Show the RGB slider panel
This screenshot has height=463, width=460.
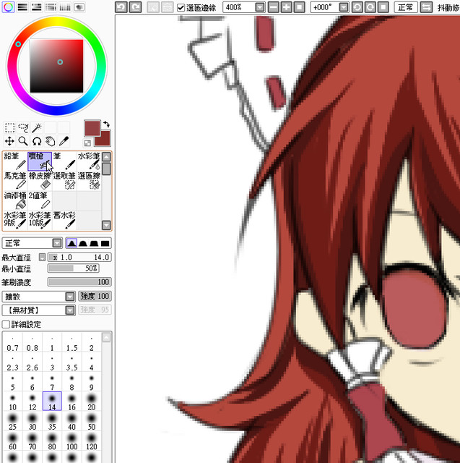pos(22,7)
